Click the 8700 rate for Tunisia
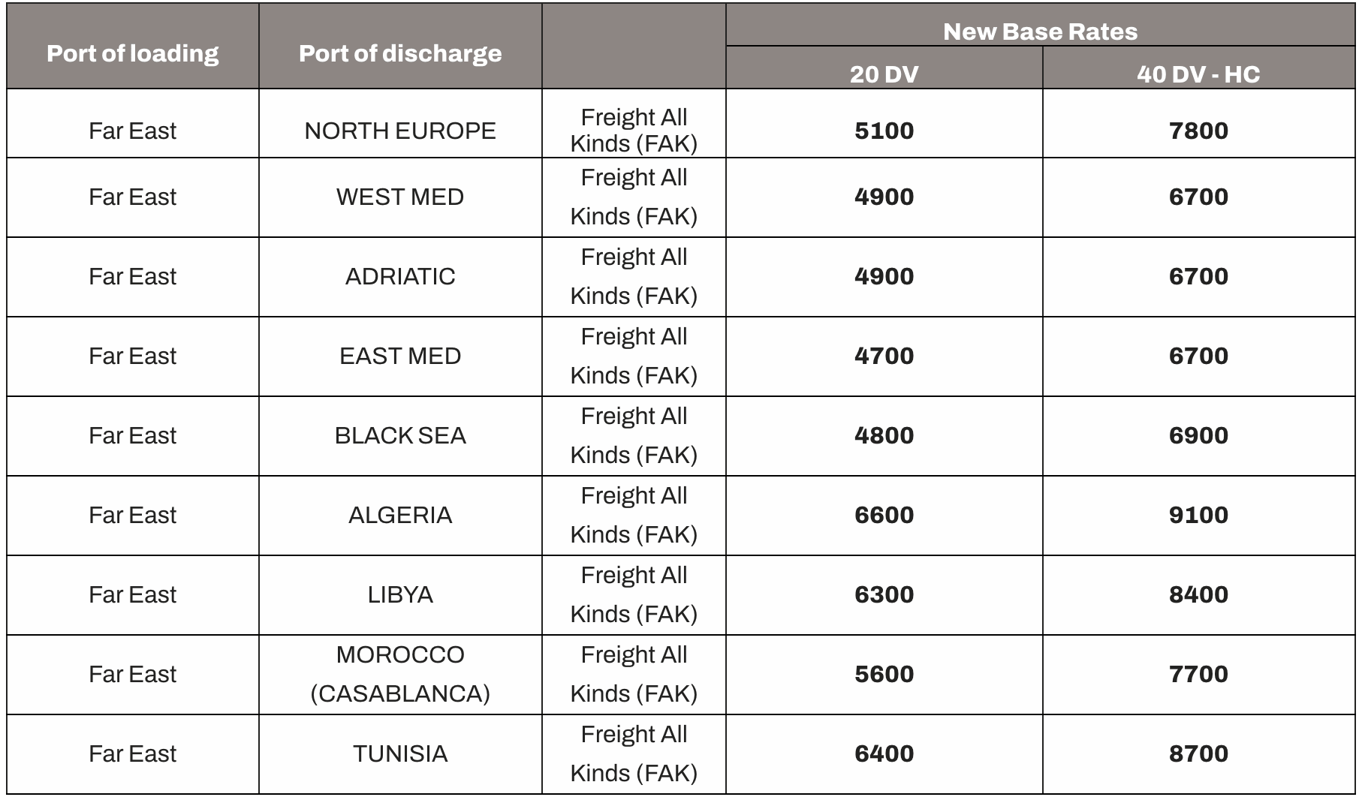Viewport: 1359px width, 797px height. click(x=1198, y=753)
